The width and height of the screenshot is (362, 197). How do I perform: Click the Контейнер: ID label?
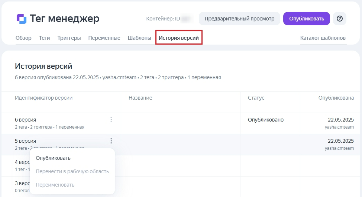163,19
